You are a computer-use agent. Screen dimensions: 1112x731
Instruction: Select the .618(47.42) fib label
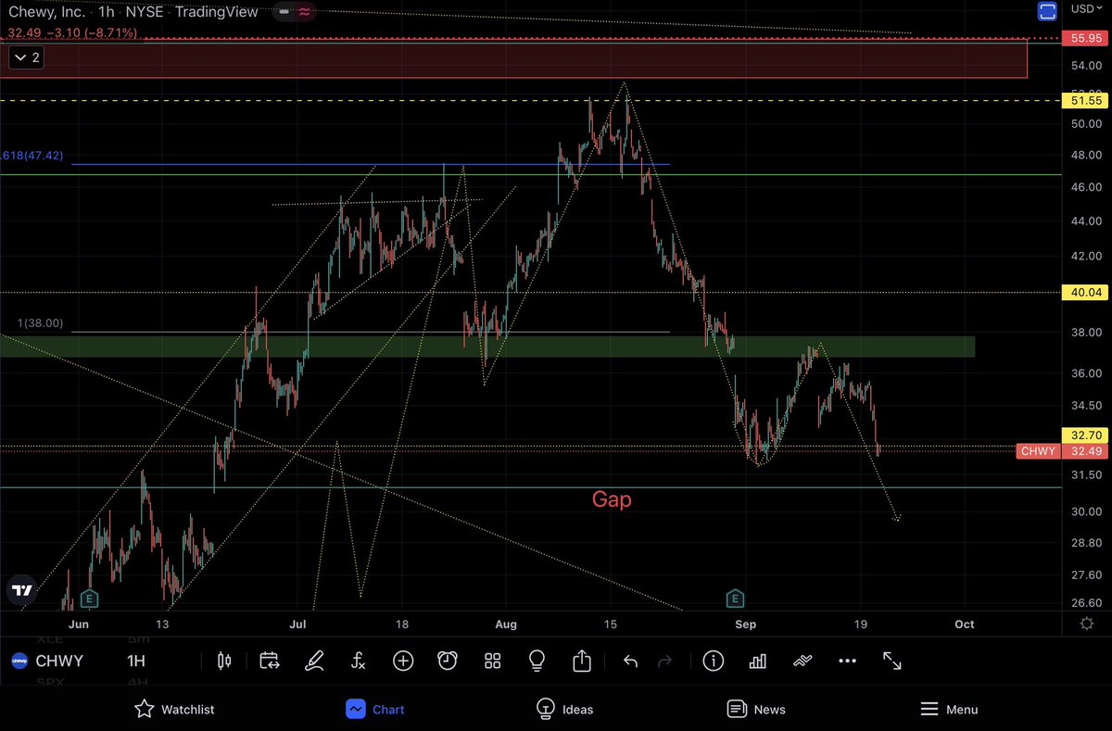click(32, 156)
